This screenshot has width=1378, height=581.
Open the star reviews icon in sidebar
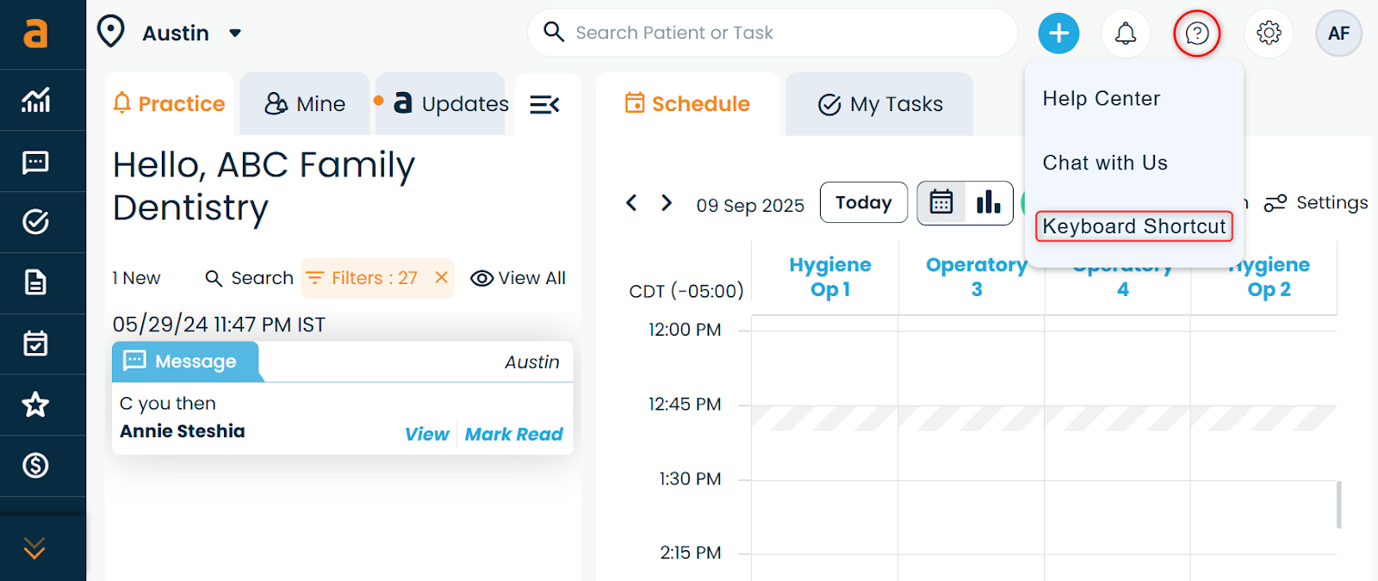pyautogui.click(x=35, y=405)
